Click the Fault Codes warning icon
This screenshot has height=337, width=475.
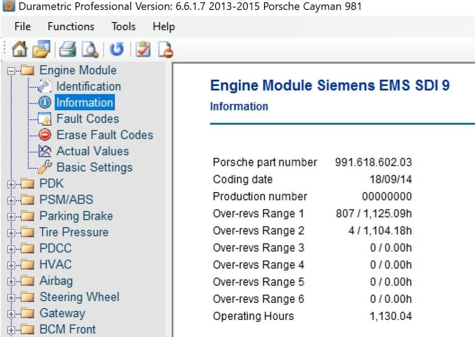coord(44,118)
